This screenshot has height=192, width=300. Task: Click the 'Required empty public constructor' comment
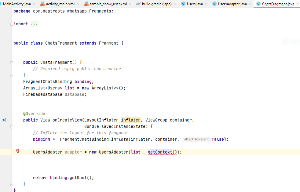[77, 69]
